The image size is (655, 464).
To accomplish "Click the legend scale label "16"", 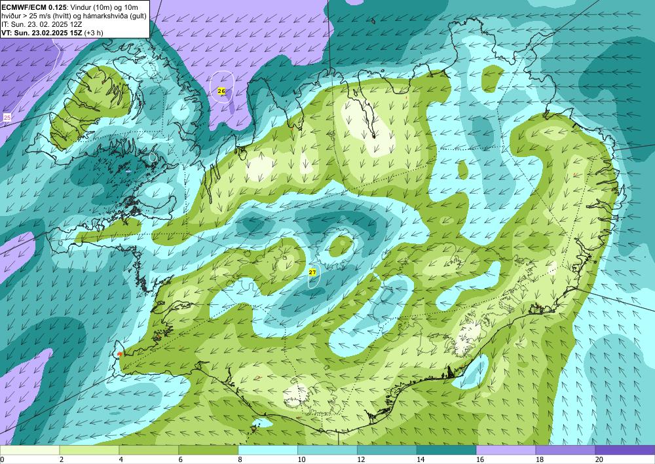I will point(480,460).
